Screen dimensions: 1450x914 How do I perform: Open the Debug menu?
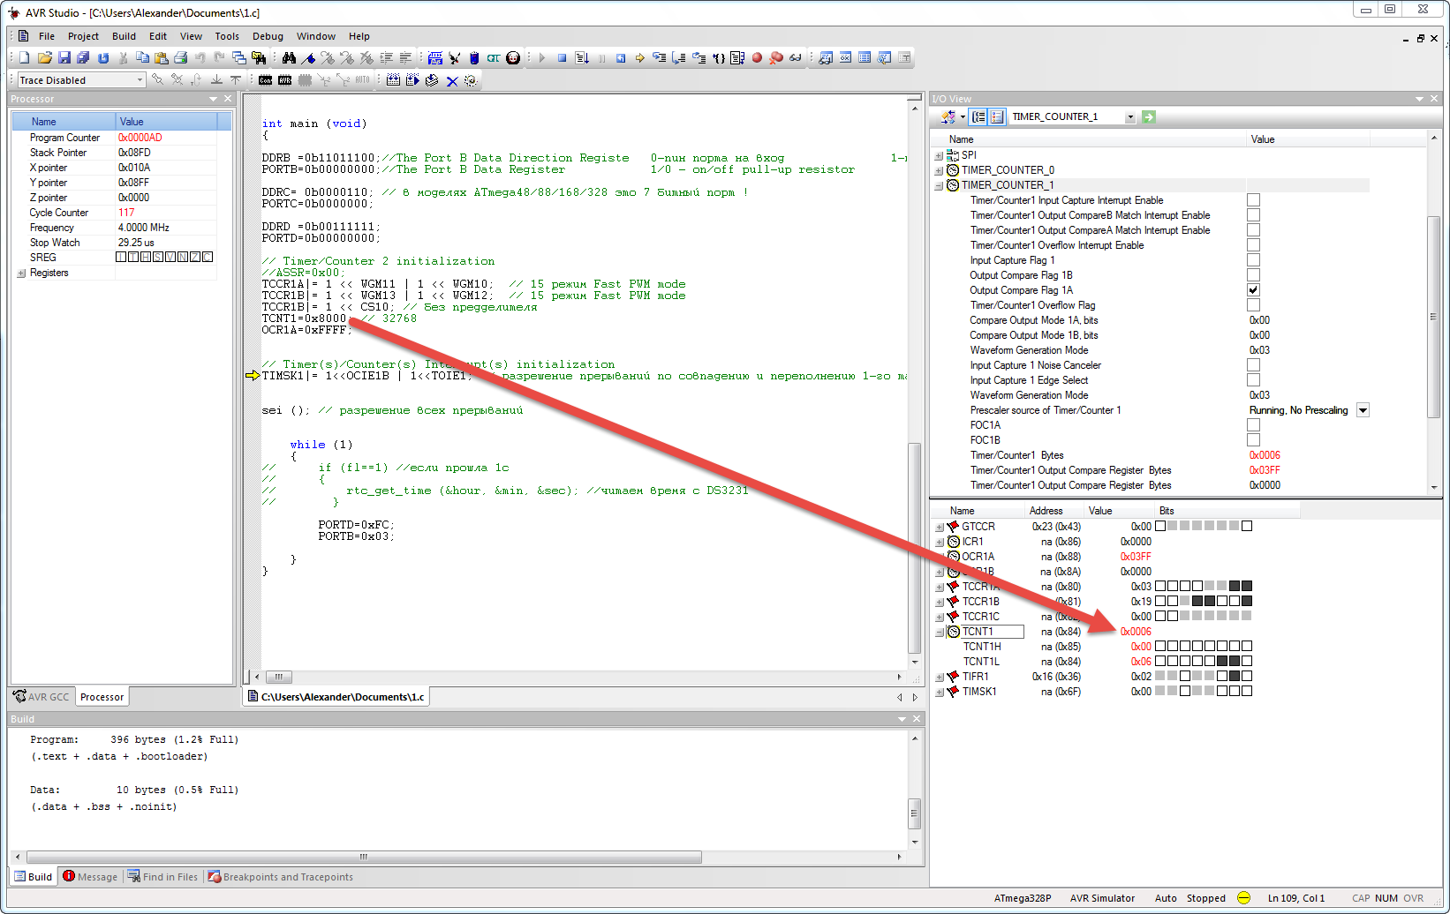click(x=268, y=36)
